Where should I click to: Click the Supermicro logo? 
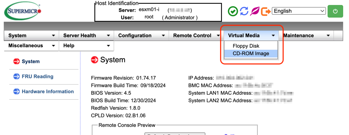tap(23, 11)
